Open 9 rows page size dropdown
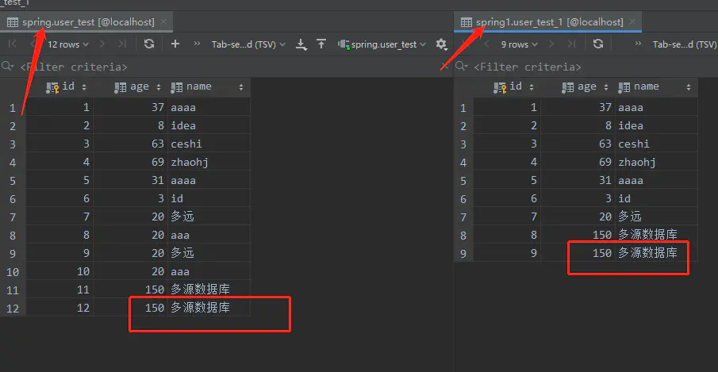Viewport: 718px width, 372px height. click(x=520, y=44)
